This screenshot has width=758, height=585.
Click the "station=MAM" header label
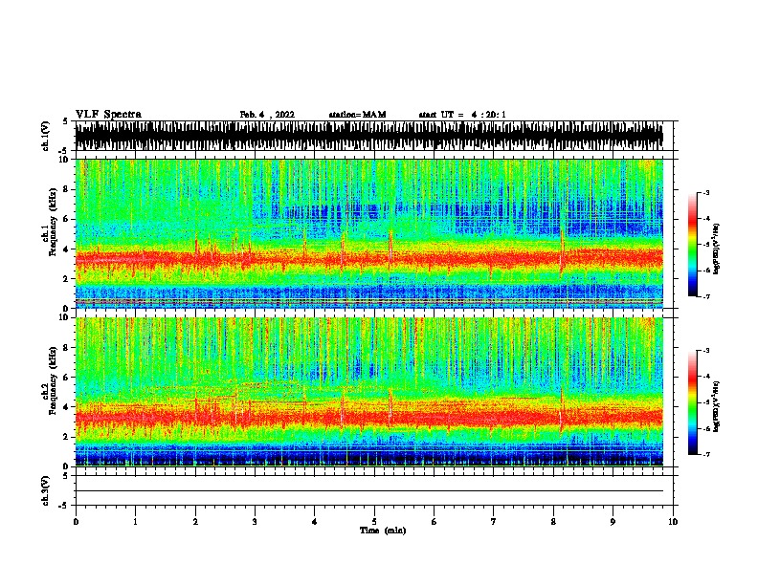click(357, 115)
